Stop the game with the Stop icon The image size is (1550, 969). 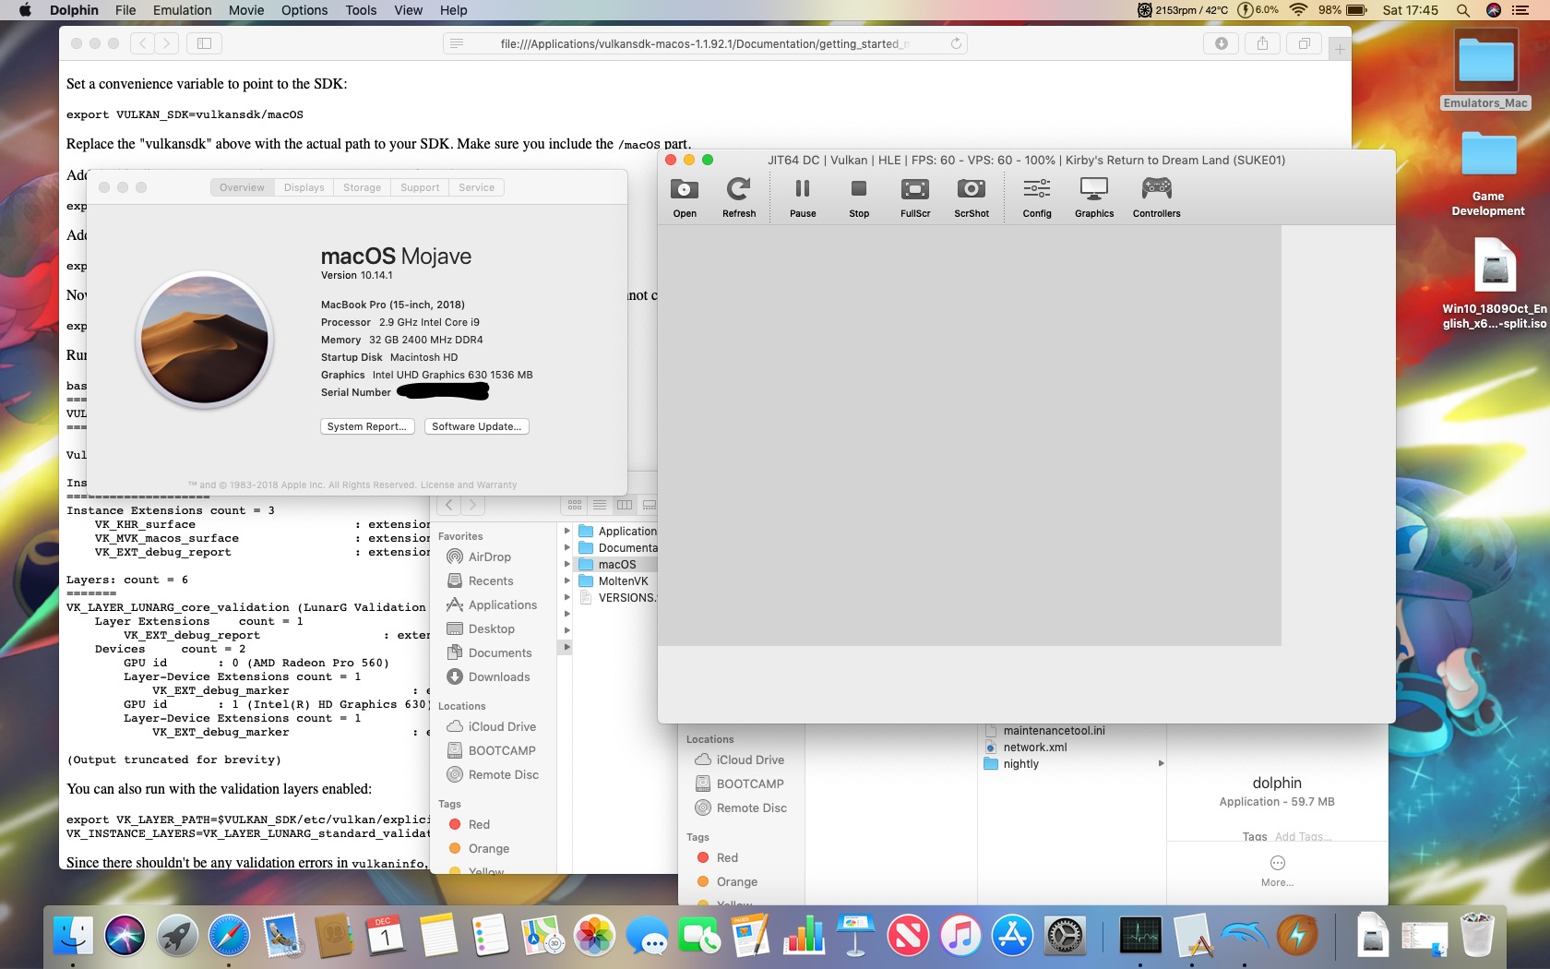859,197
